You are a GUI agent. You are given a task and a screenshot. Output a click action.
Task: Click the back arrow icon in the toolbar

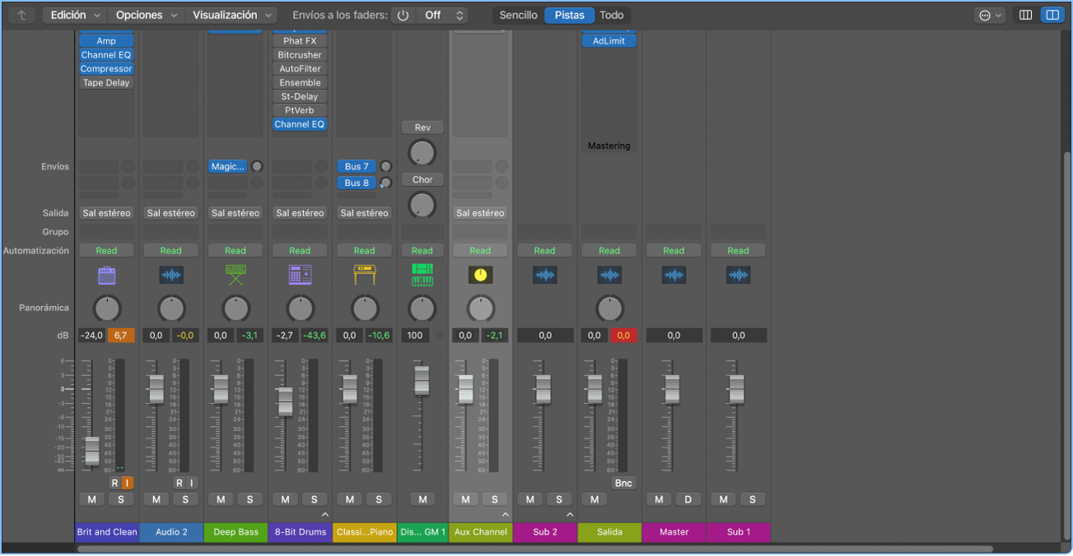(21, 15)
